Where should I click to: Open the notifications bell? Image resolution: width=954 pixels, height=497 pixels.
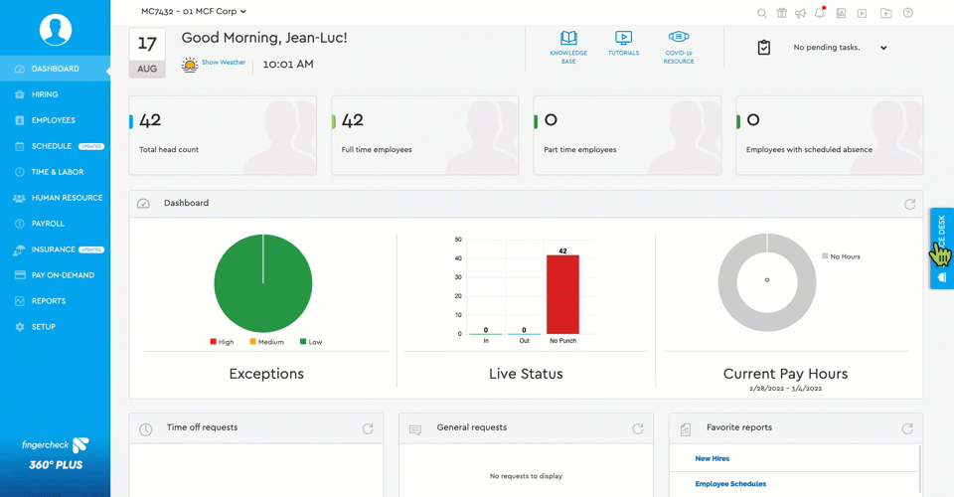[820, 14]
